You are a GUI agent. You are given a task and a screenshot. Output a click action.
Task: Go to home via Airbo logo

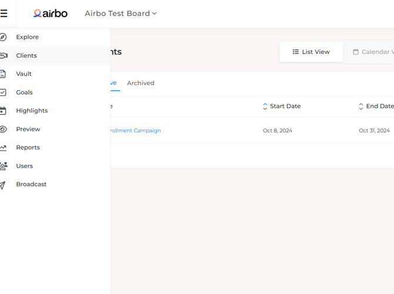click(51, 13)
